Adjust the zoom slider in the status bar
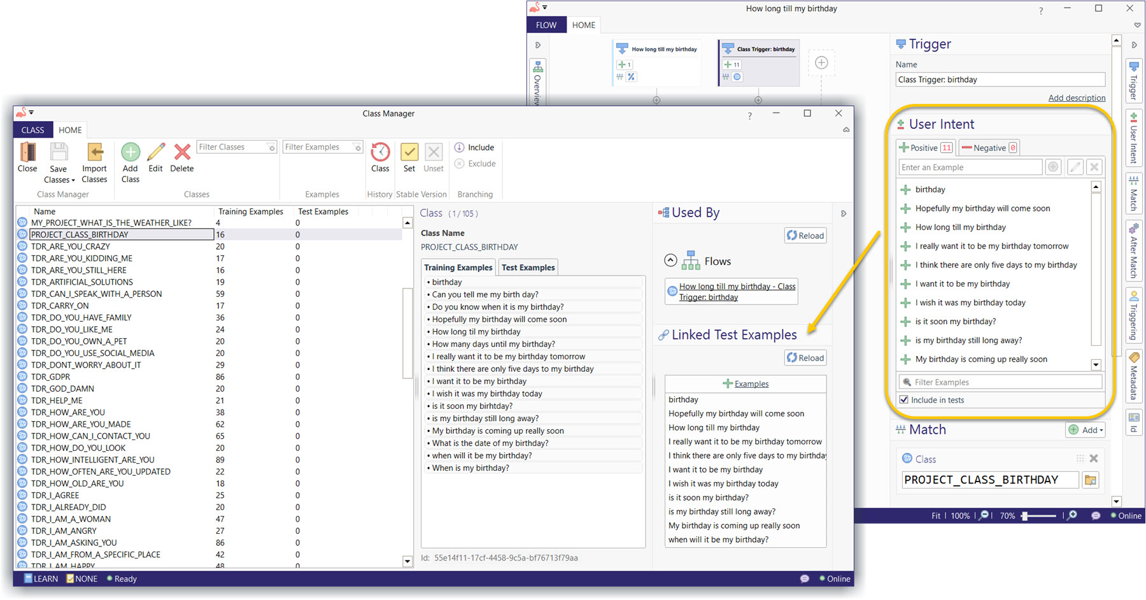Screen dimensions: 1146x600 coord(1025,516)
